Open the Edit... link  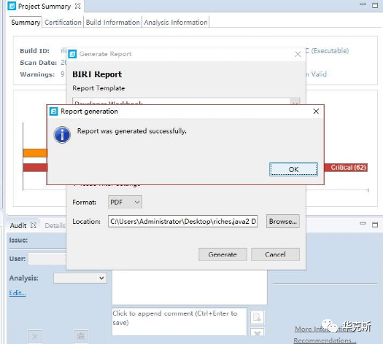tap(18, 293)
